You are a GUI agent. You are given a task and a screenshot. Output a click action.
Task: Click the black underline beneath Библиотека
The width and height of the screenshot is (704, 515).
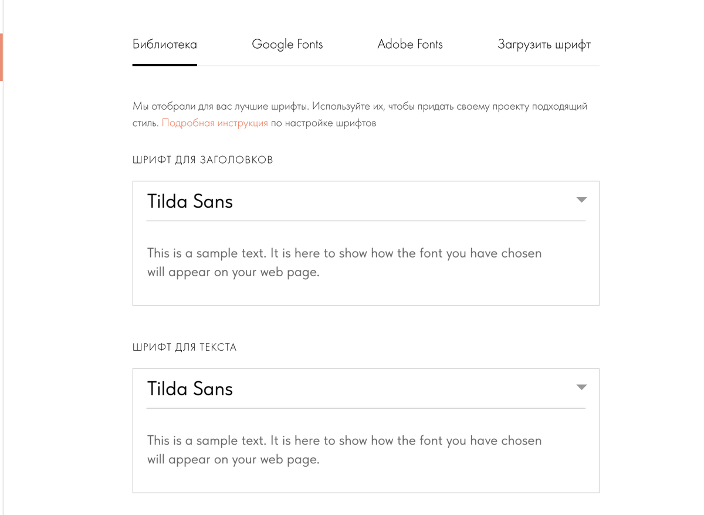[164, 65]
